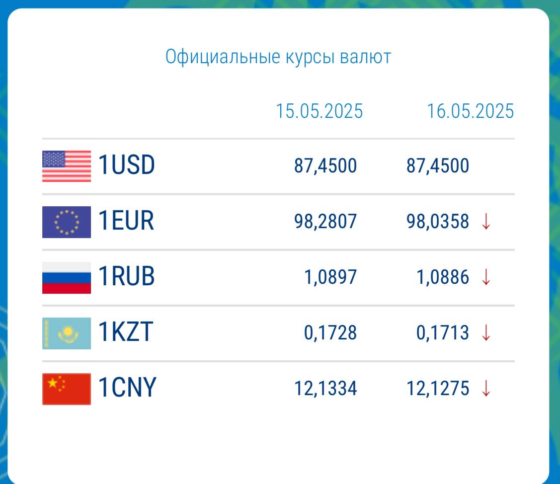Click the 1USD currency label
The width and height of the screenshot is (560, 484).
126,165
